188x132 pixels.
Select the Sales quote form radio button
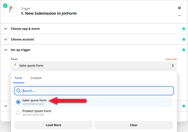pyautogui.click(x=18, y=102)
